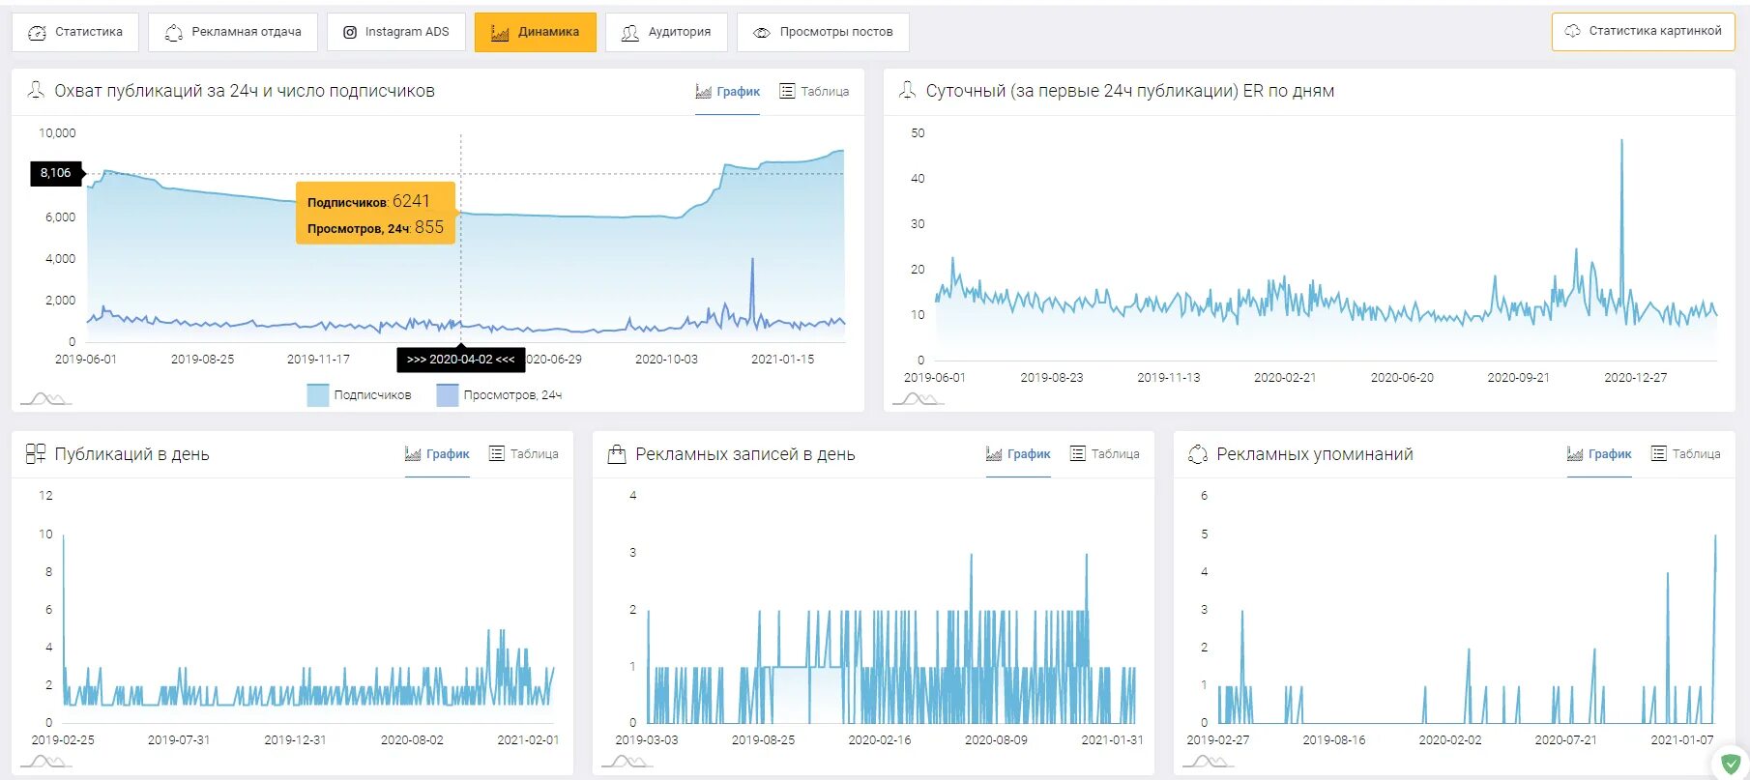Screen dimensions: 1750x780
Task: Switch Публикаций в день to Таблица
Action: click(x=523, y=454)
